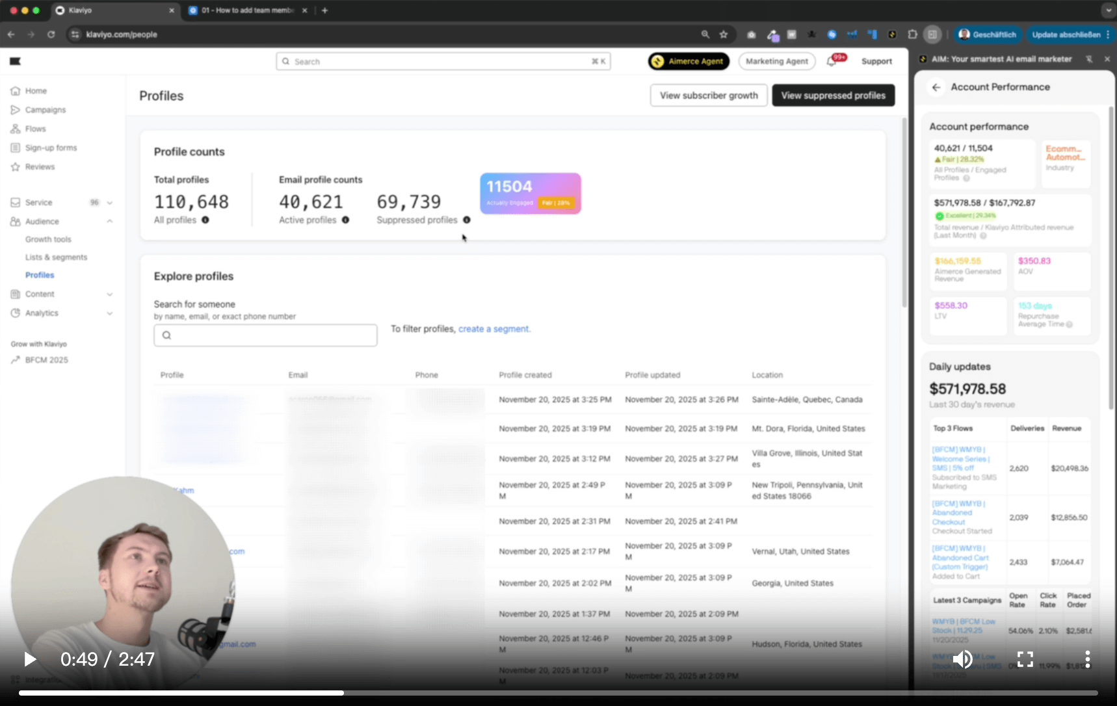This screenshot has width=1117, height=706.
Task: Click the Active profiles info tooltip icon
Action: [x=346, y=220]
